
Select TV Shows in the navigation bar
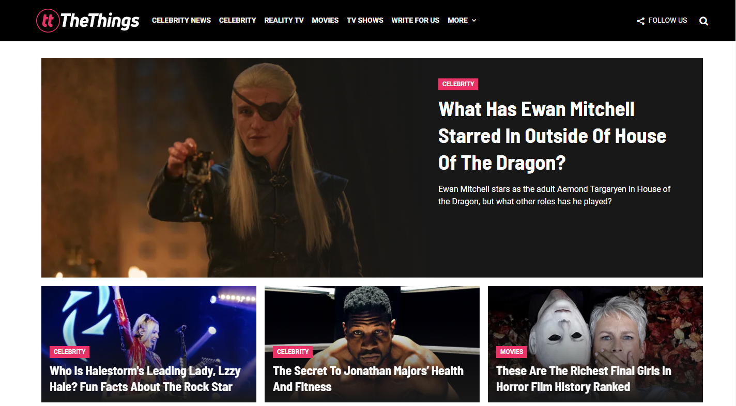(365, 20)
